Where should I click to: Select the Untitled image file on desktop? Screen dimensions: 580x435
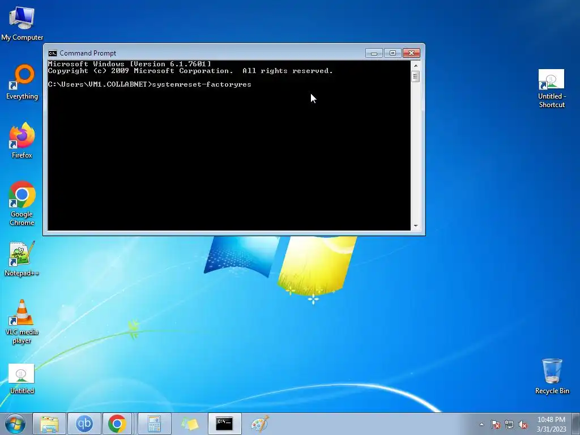tap(22, 379)
